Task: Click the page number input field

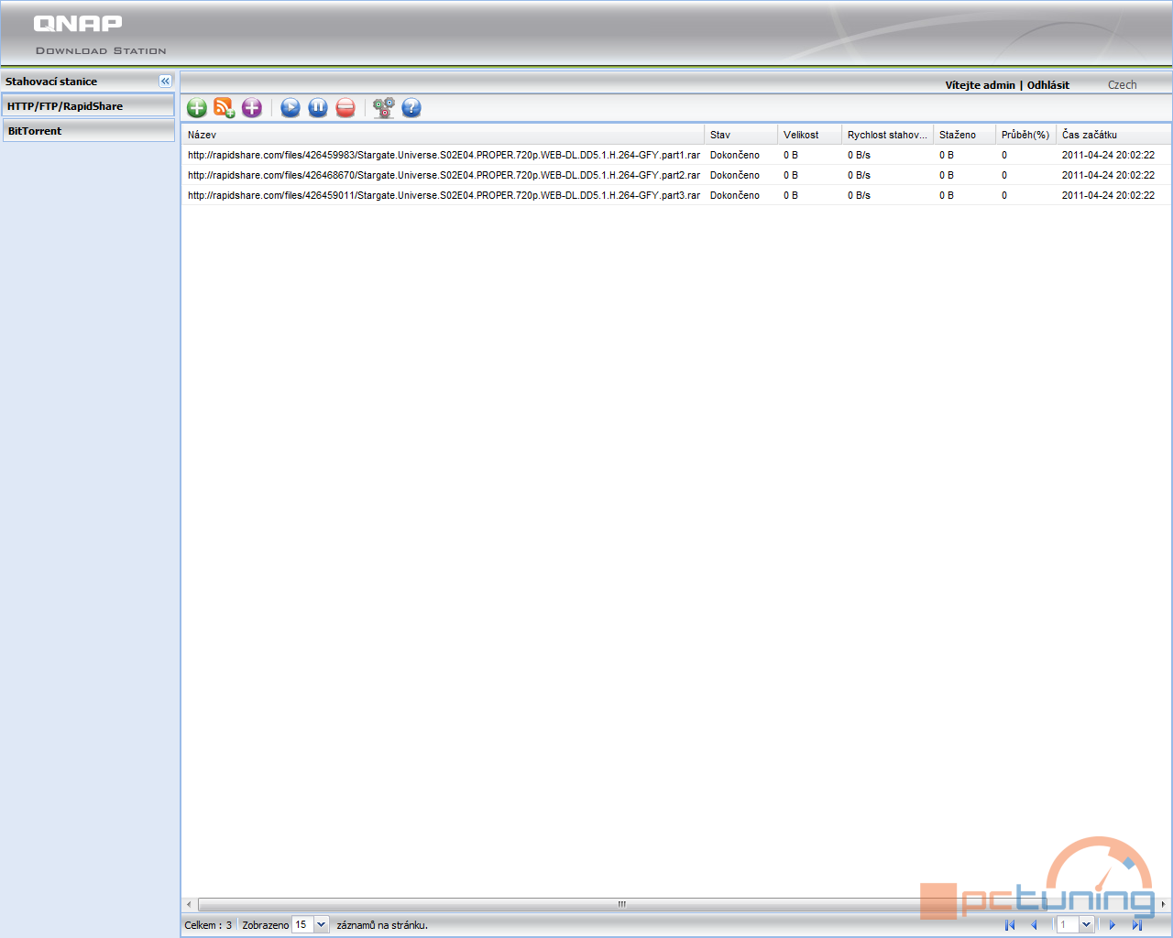Action: pyautogui.click(x=1068, y=925)
